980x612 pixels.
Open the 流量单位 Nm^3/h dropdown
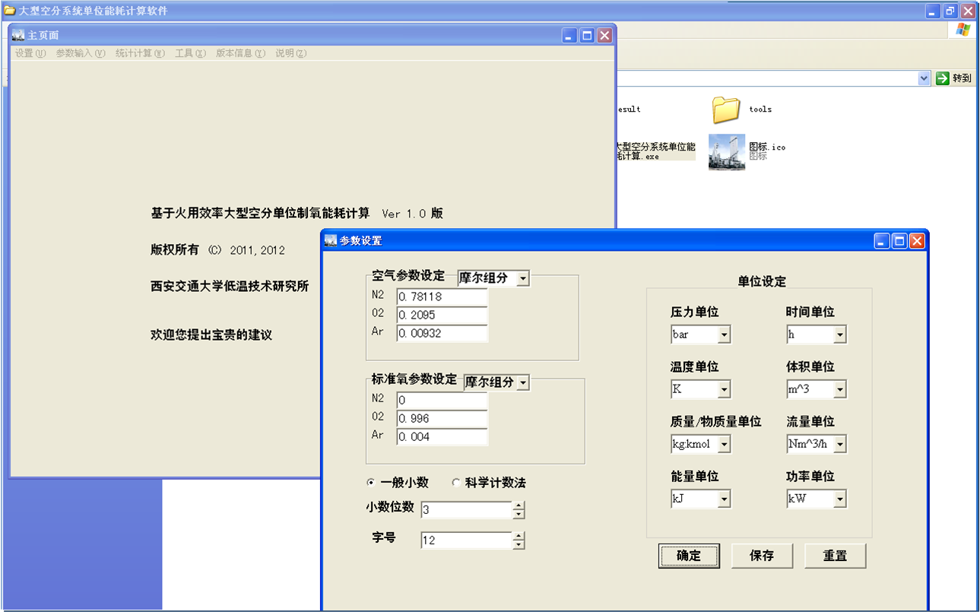click(839, 444)
